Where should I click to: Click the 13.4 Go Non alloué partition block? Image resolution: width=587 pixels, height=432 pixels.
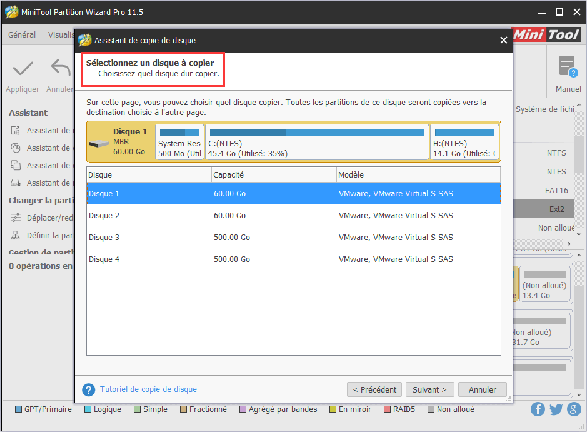click(544, 283)
